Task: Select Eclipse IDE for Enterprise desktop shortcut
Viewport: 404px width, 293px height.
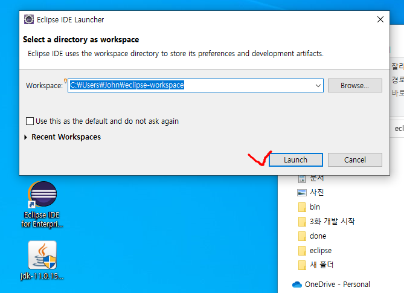Action: coord(42,205)
